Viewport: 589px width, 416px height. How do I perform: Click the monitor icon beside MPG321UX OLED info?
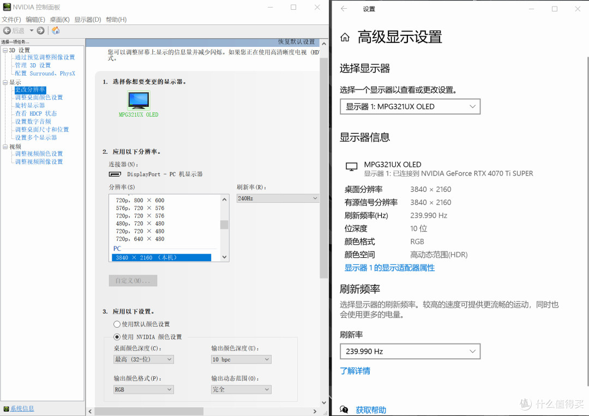point(352,167)
